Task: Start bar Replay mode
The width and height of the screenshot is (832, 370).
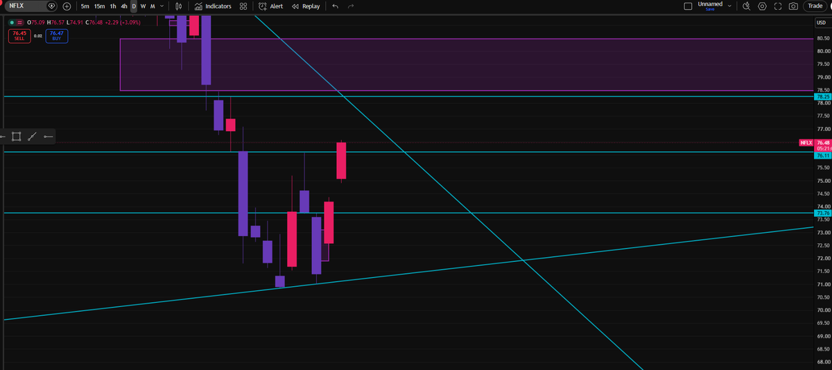Action: [x=306, y=6]
